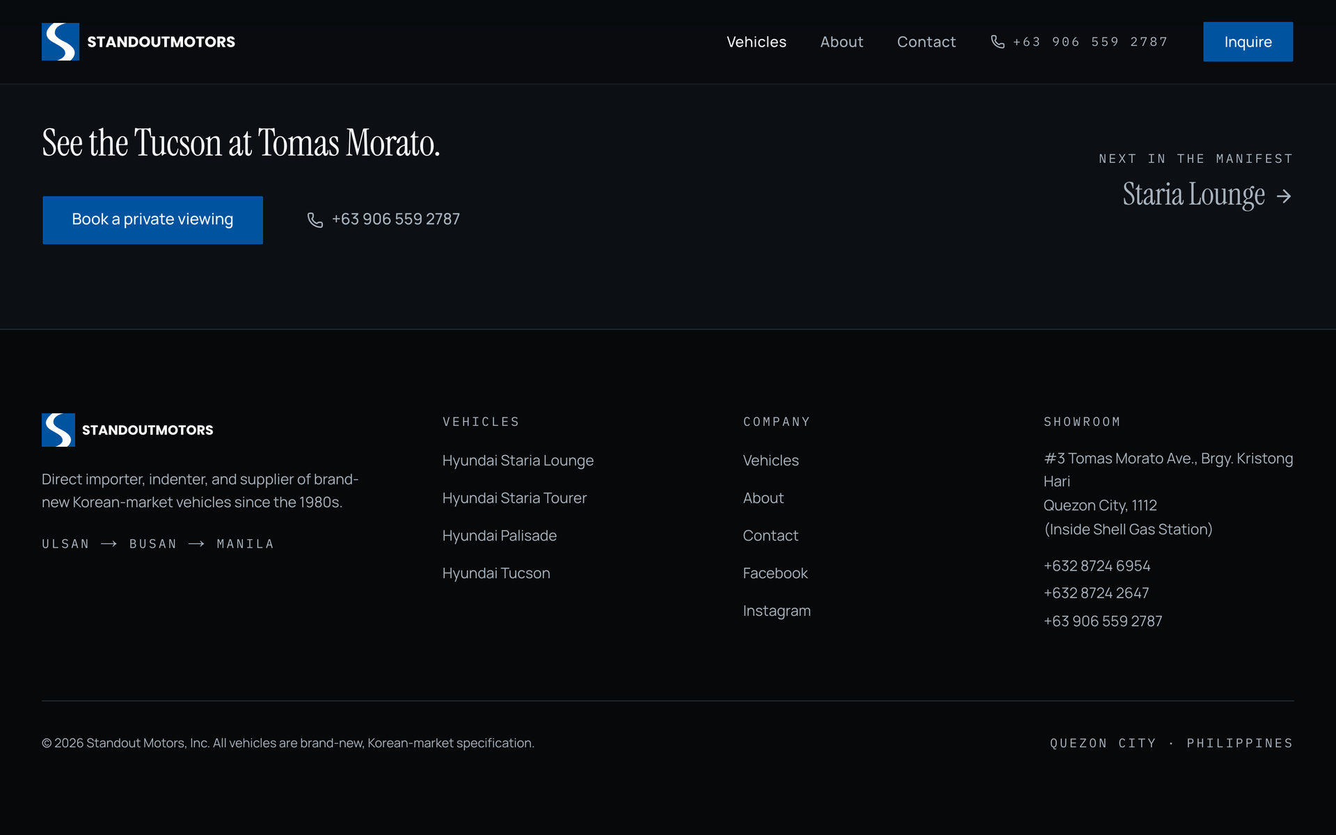Click phone number below the Tucson headline
The width and height of the screenshot is (1336, 835).
tap(383, 220)
